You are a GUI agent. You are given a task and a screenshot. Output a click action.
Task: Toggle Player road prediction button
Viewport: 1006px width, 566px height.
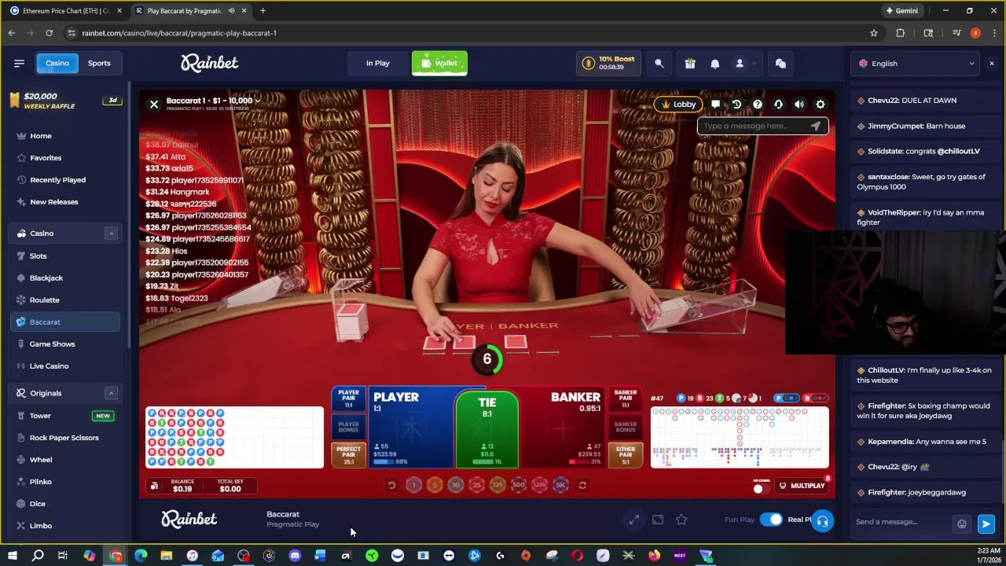[788, 399]
